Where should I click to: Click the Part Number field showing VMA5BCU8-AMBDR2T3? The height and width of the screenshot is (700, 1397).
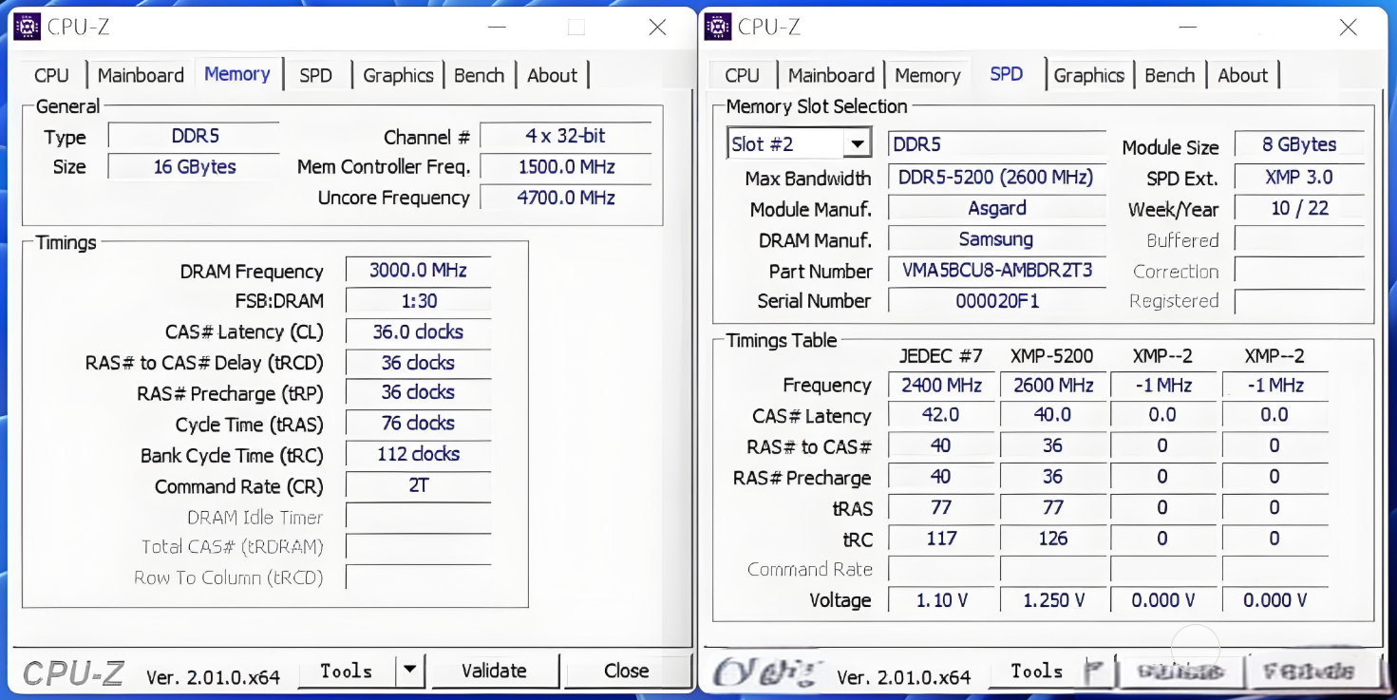(996, 271)
